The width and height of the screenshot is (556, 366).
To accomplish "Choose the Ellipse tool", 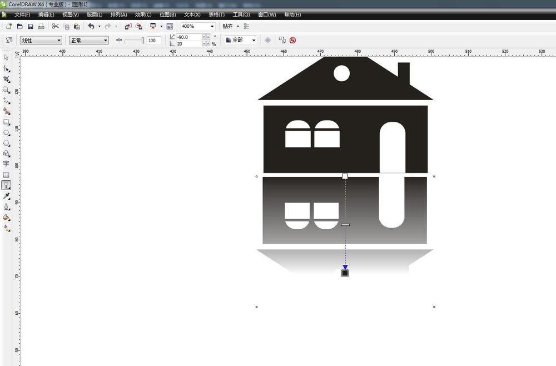I will pyautogui.click(x=6, y=133).
